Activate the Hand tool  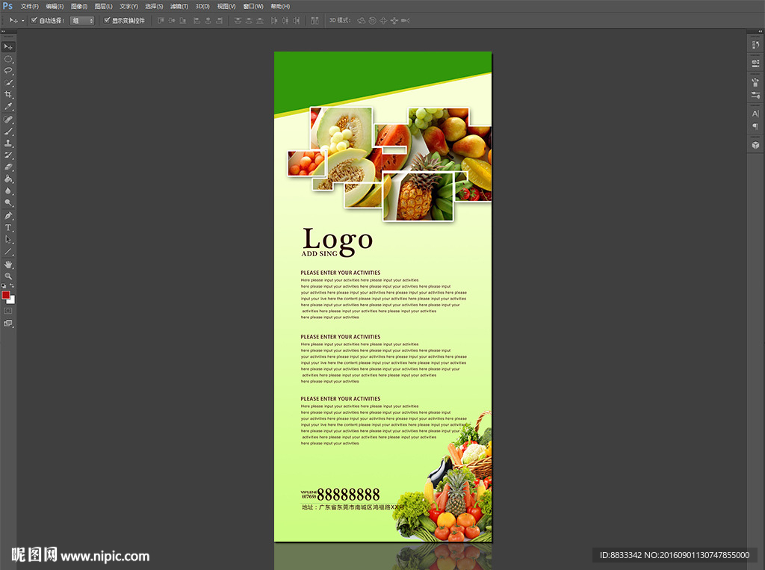tap(8, 264)
